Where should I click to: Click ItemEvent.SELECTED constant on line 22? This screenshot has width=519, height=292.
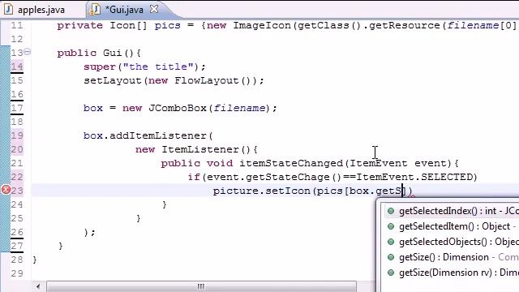pyautogui.click(x=414, y=177)
